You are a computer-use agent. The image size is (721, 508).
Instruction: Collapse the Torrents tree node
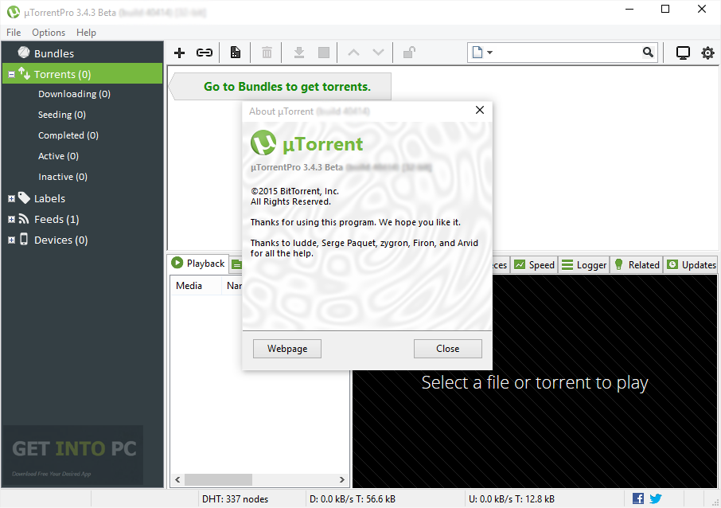pyautogui.click(x=11, y=74)
